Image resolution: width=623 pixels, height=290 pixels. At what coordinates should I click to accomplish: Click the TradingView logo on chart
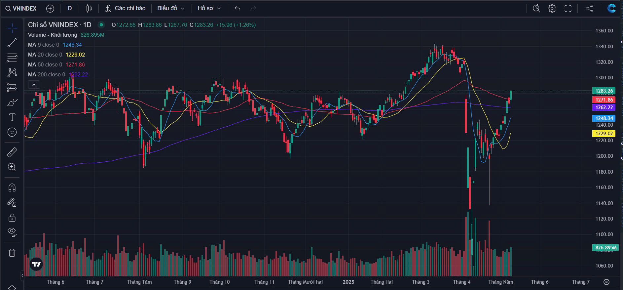[x=36, y=264]
